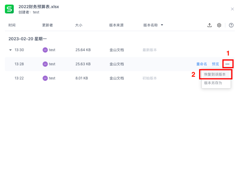Click the 预览 link
This screenshot has width=239, height=171.
215,64
